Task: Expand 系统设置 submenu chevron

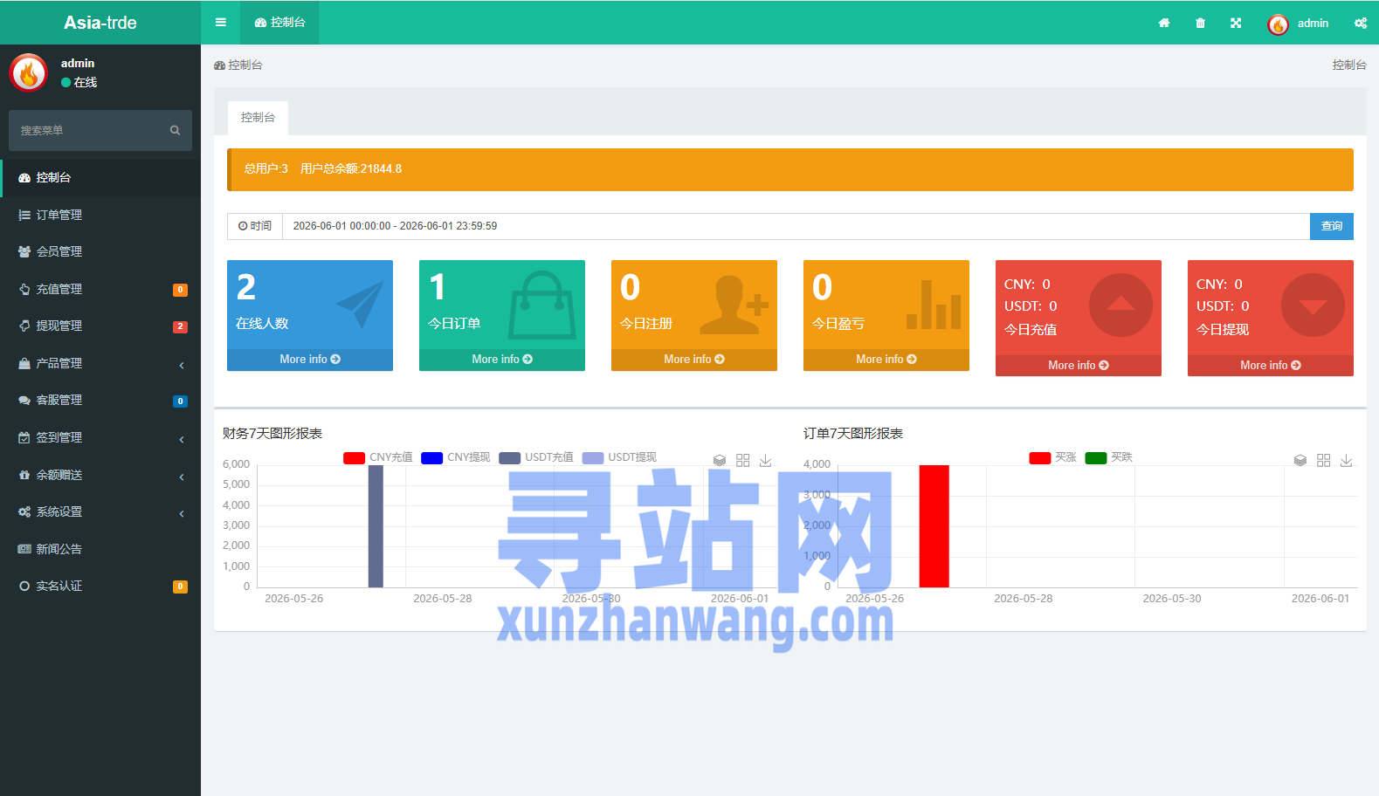Action: (182, 513)
